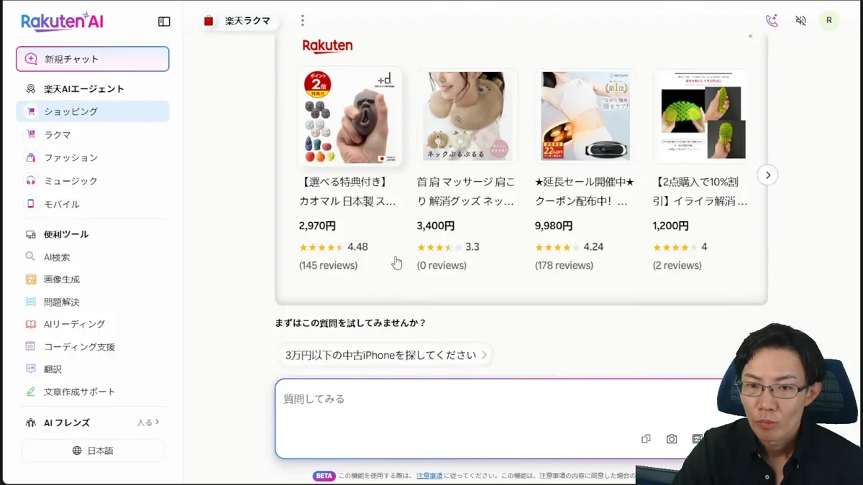Screen dimensions: 863x485
Task: Collapse the sidebar with the panel icon
Action: click(164, 22)
